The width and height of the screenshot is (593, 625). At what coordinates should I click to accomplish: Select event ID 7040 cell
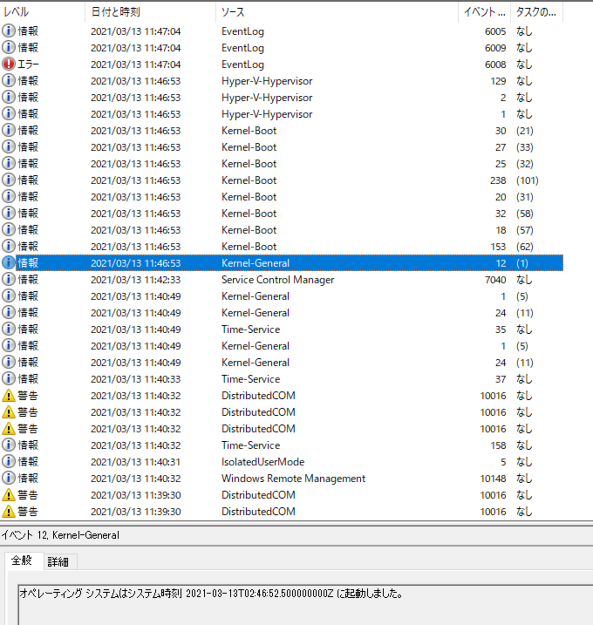[495, 280]
